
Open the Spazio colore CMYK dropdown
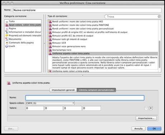click(x=50, y=103)
